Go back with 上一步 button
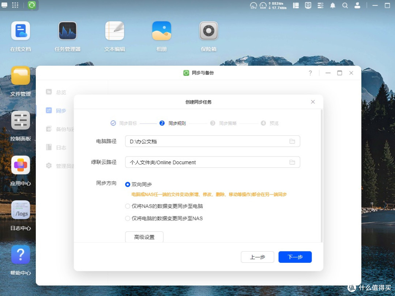The image size is (395, 296). point(257,257)
